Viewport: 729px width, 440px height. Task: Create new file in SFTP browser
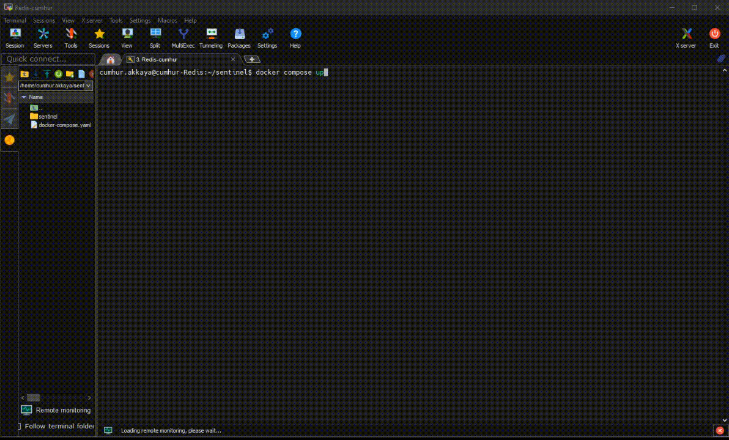pyautogui.click(x=81, y=74)
